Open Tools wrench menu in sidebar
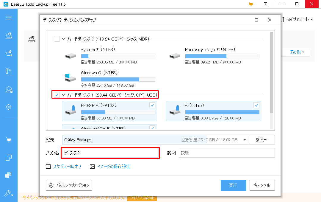The image size is (321, 202). pos(9,193)
